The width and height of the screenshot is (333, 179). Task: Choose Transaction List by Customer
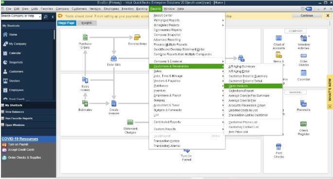[253, 115]
